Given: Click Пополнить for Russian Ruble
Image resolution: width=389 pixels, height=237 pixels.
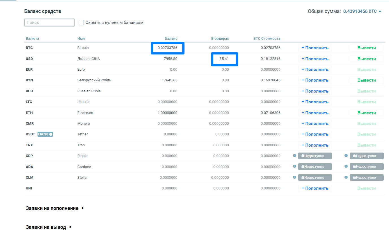Looking at the screenshot, I should pos(315,91).
